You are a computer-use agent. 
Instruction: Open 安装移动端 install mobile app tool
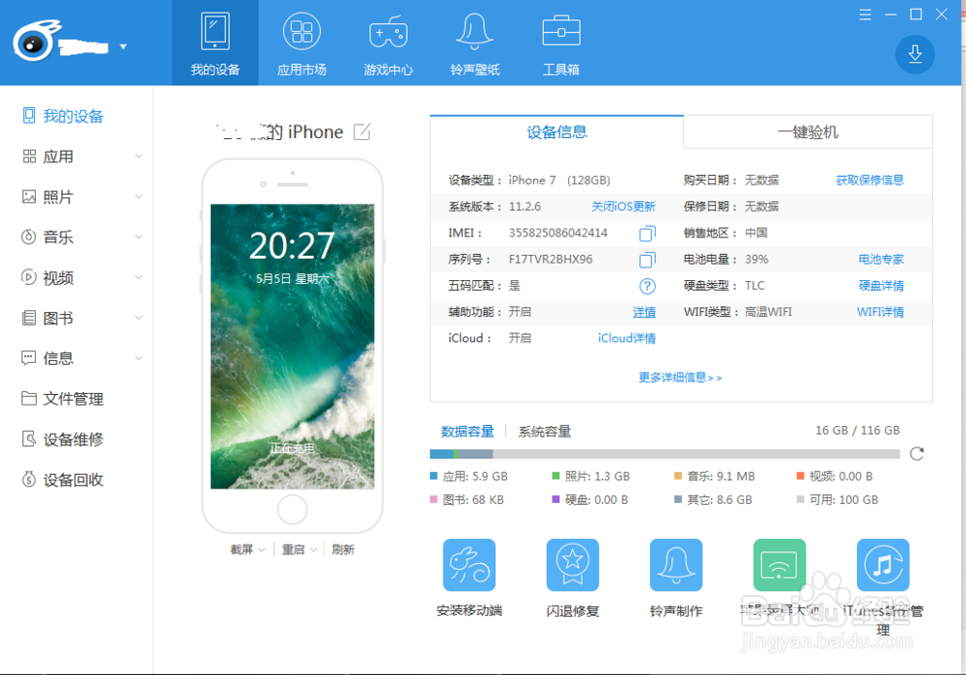tap(469, 577)
